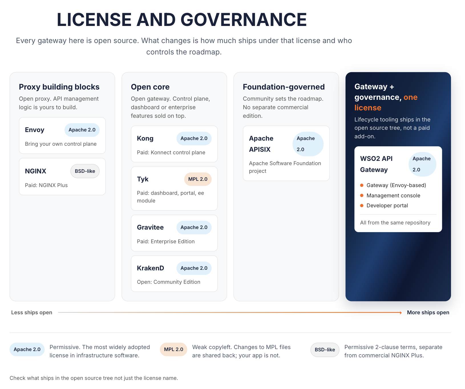The image size is (465, 389).
Task: Click the 'Open core' column heading
Action: point(150,87)
